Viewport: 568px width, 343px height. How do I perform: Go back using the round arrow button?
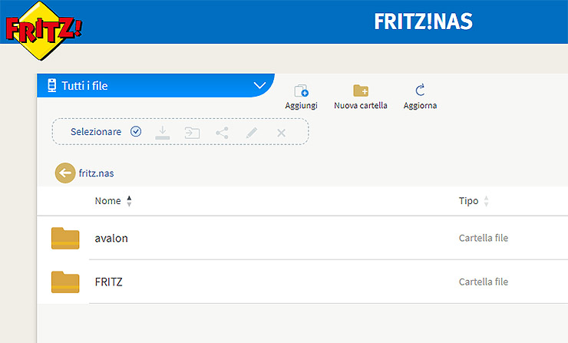pos(64,173)
